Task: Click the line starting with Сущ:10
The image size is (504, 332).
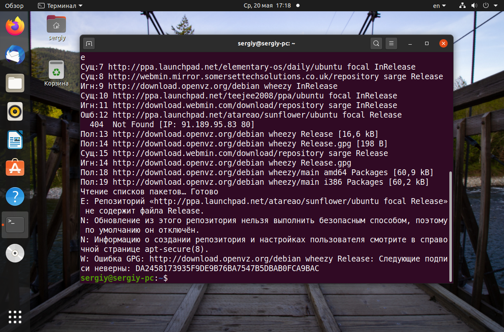Action: coord(239,96)
